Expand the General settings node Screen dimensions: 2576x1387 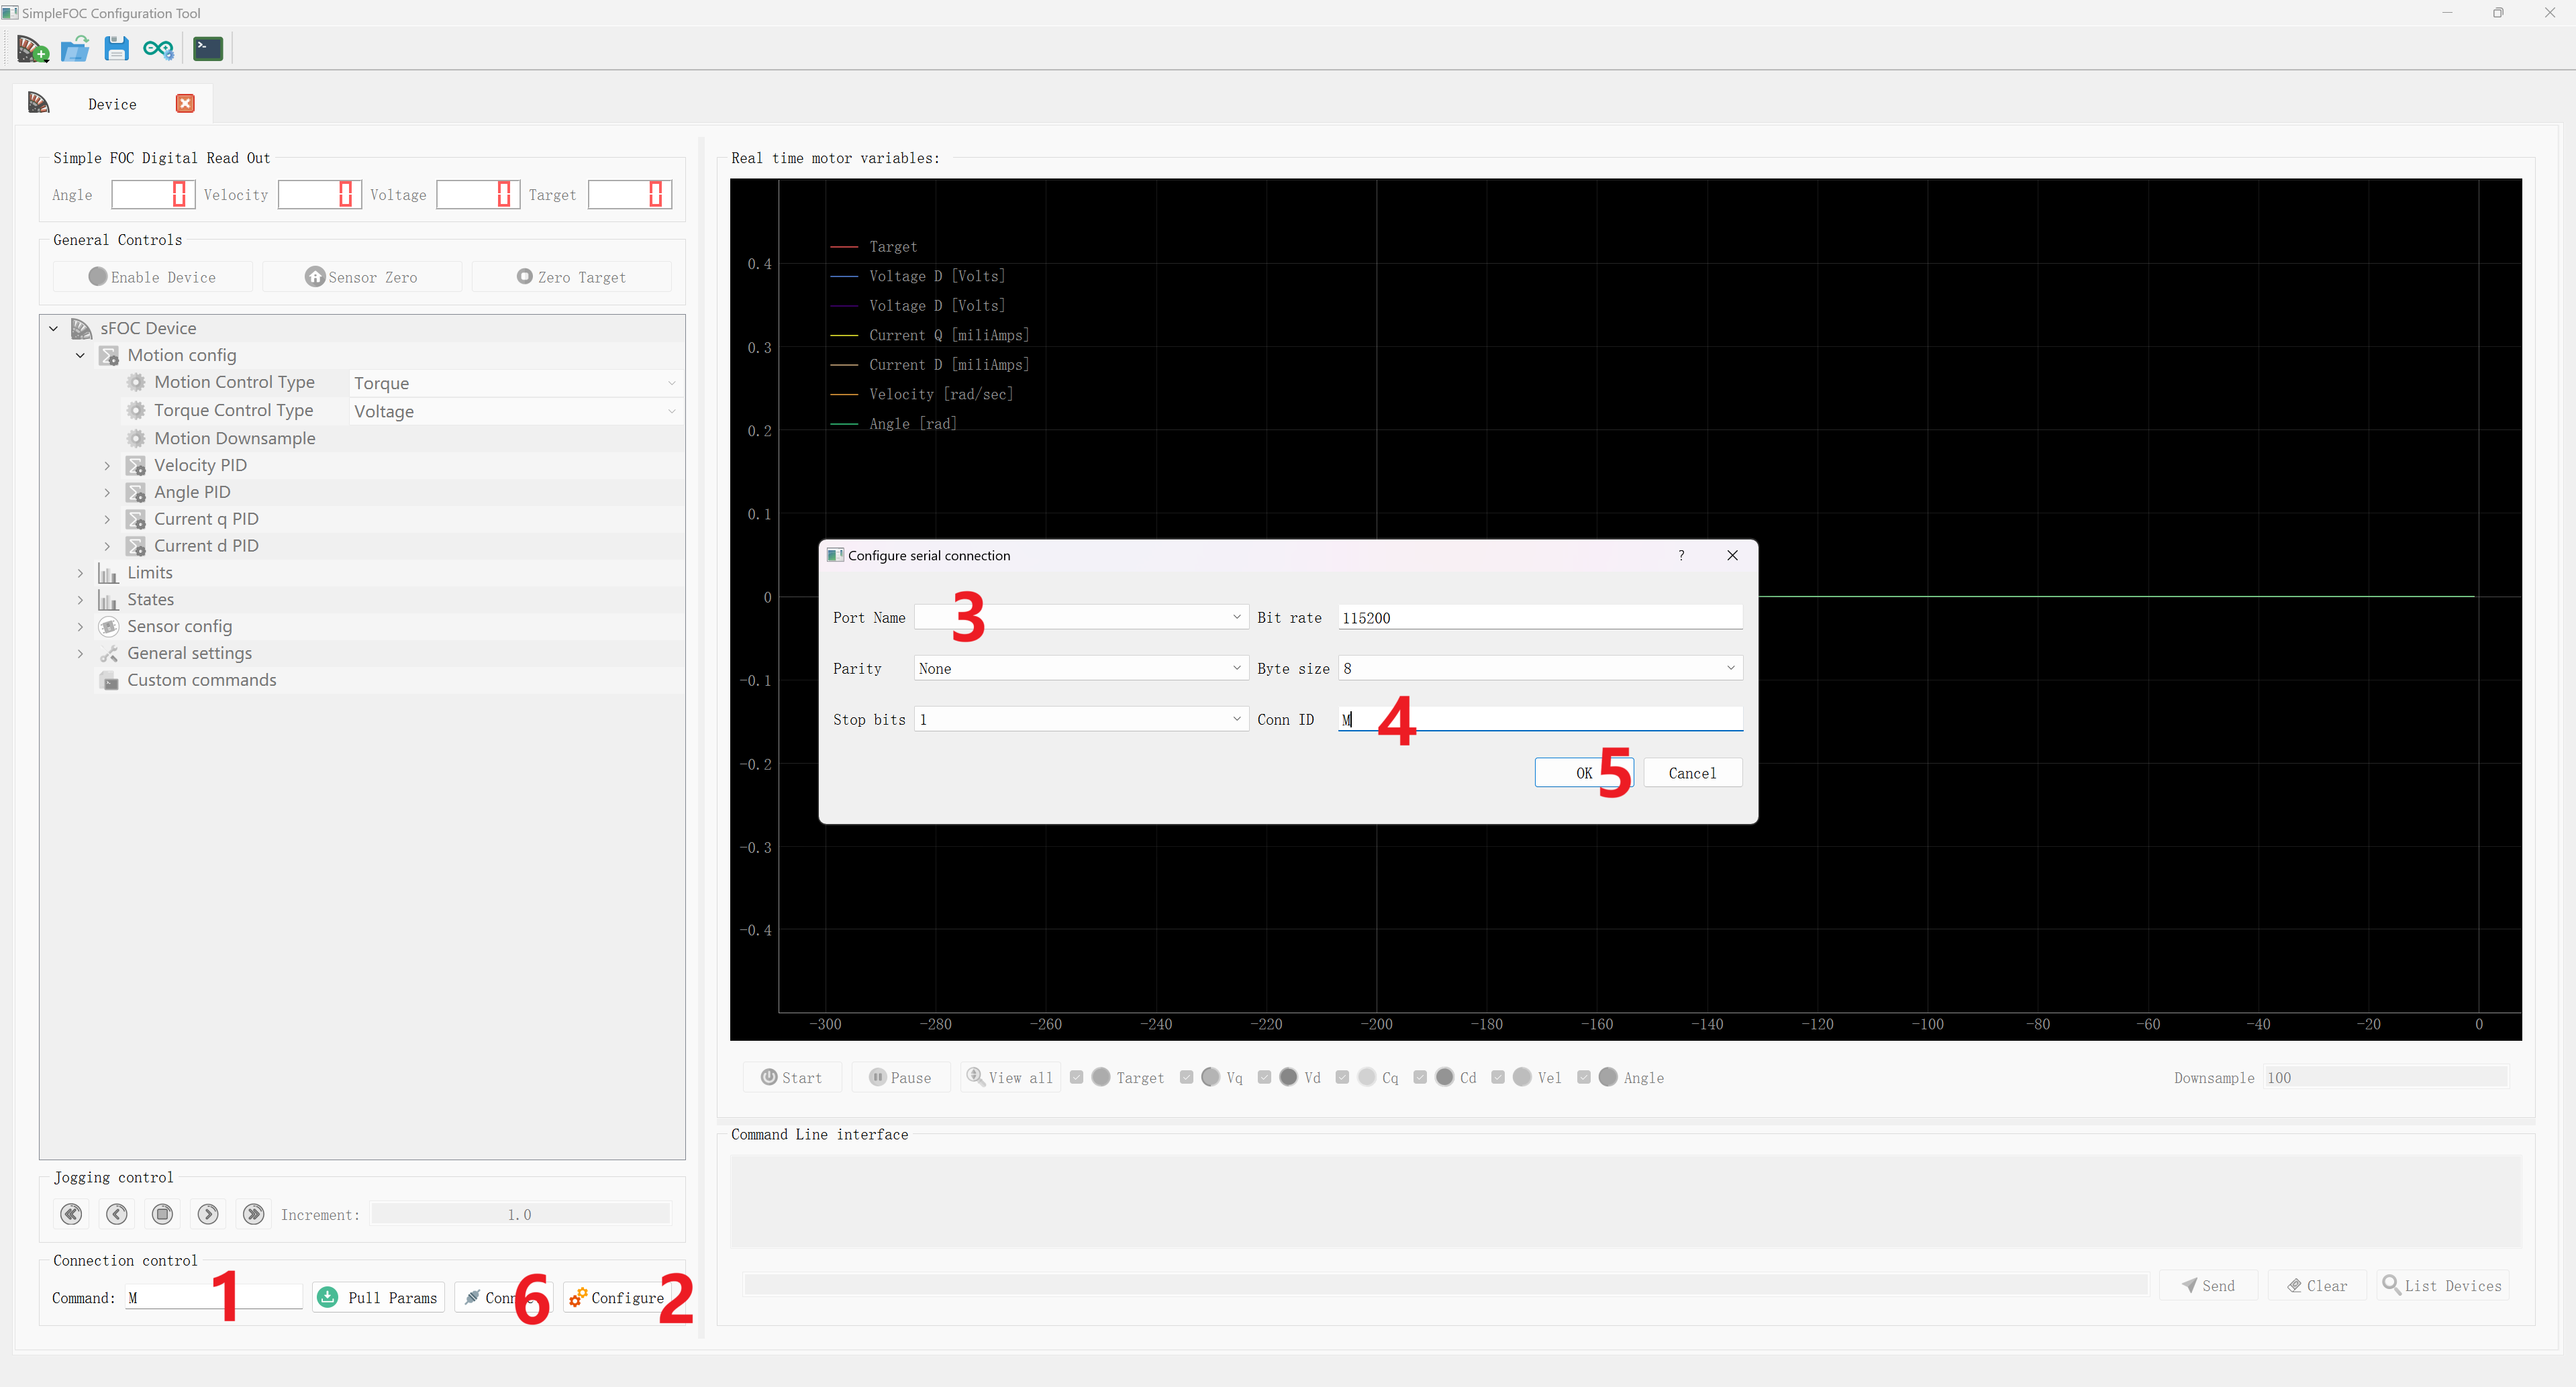point(81,653)
